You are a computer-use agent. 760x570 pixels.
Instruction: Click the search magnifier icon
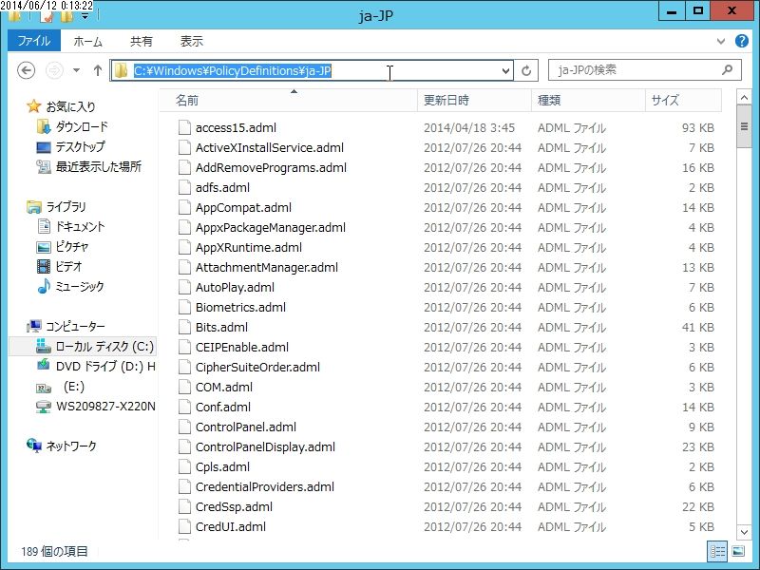pos(727,70)
